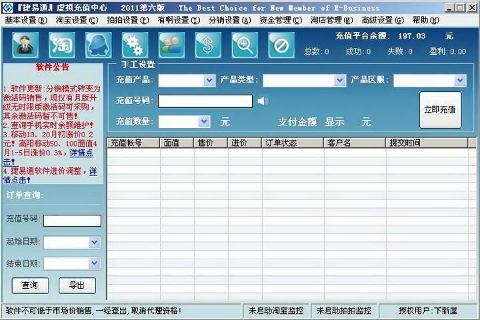The width and height of the screenshot is (480, 320).
Task: Sort by the 进价 column header
Action: click(x=245, y=143)
